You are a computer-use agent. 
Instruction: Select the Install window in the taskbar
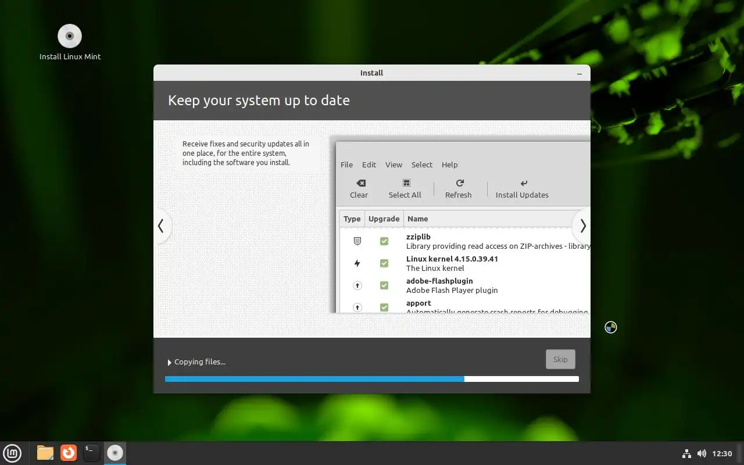(x=115, y=453)
